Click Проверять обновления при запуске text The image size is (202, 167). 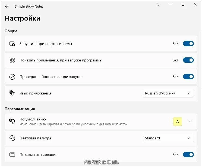pyautogui.click(x=51, y=77)
